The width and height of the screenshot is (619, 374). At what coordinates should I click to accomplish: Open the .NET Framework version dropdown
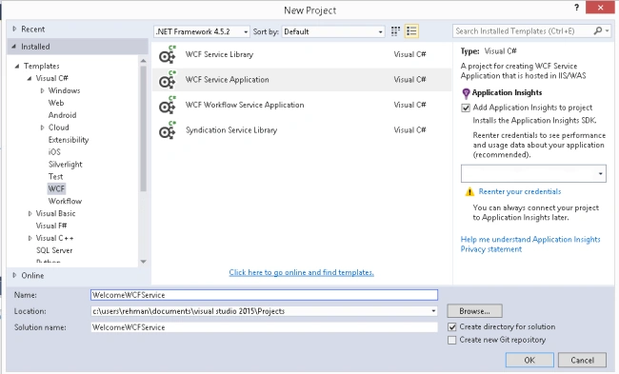[x=202, y=31]
